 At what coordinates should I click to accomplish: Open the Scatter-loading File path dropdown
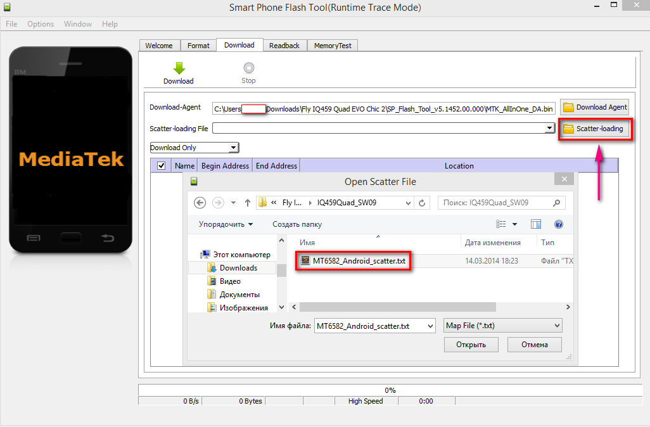[x=549, y=129]
